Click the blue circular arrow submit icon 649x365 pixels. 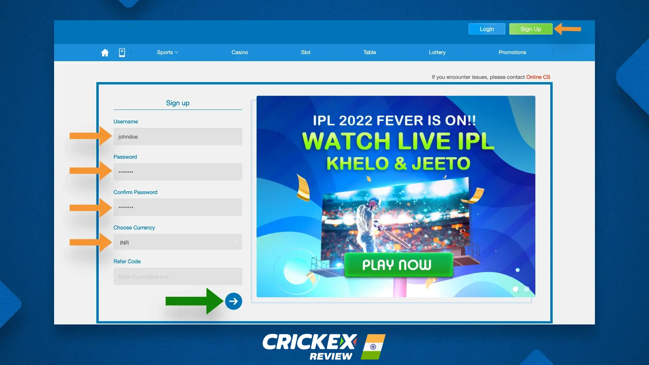(234, 301)
